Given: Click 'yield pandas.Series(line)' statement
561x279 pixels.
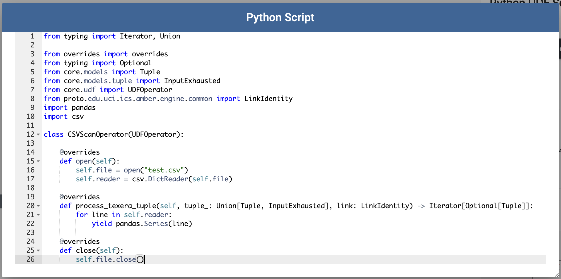Looking at the screenshot, I should tap(142, 224).
